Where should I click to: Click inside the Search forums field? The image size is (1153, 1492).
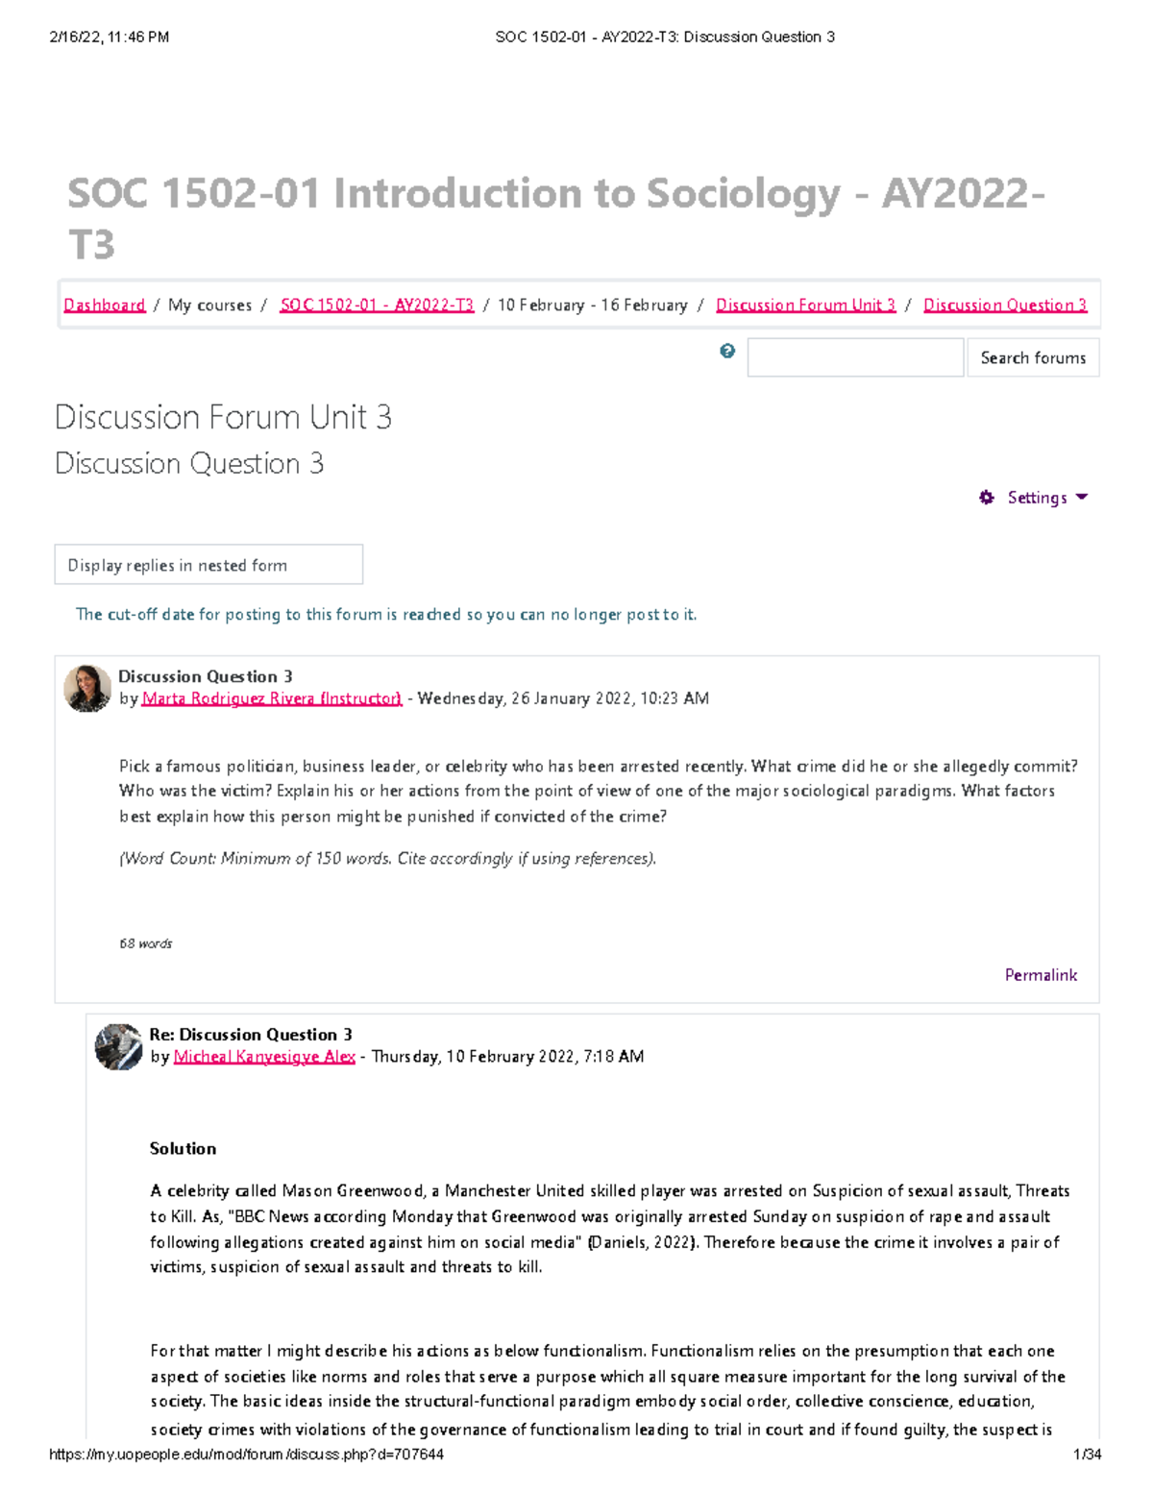pyautogui.click(x=853, y=356)
